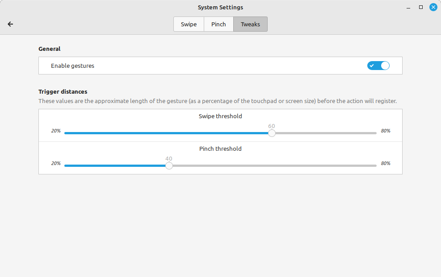The image size is (441, 277).
Task: Toggle gestures off in the General section
Action: pyautogui.click(x=378, y=66)
